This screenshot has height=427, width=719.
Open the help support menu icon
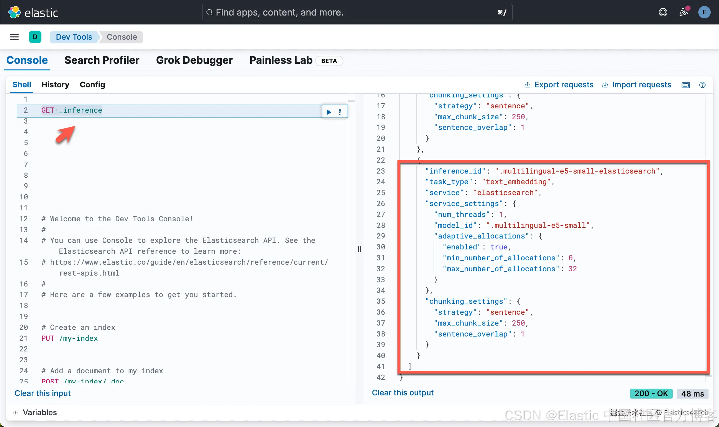[663, 12]
